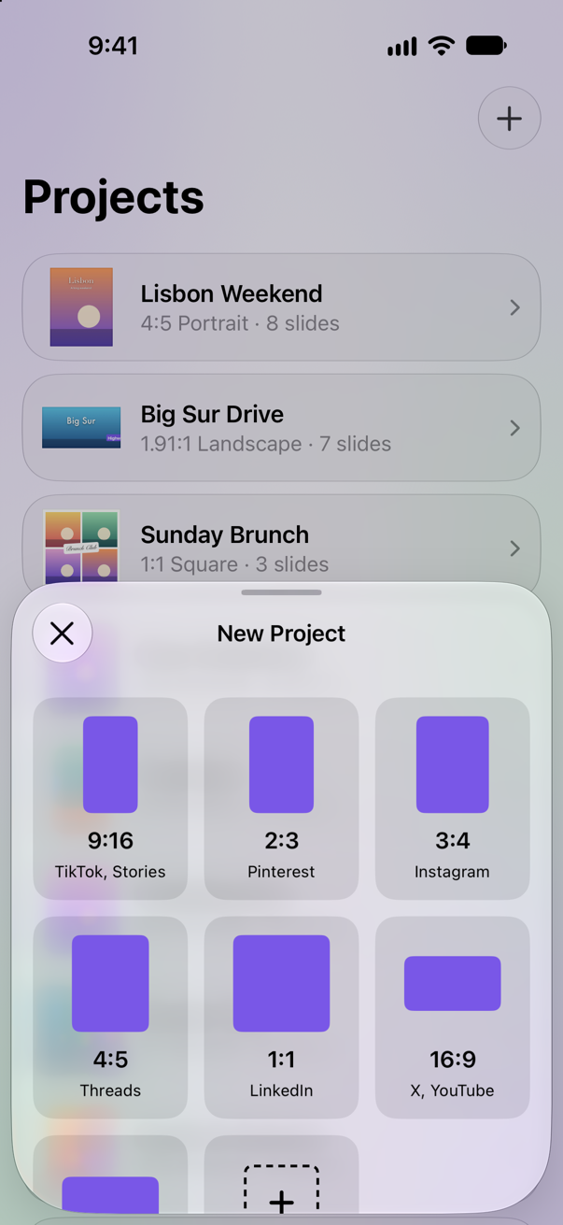
Task: Tap the Big Sur thumbnail image
Action: [x=81, y=428]
